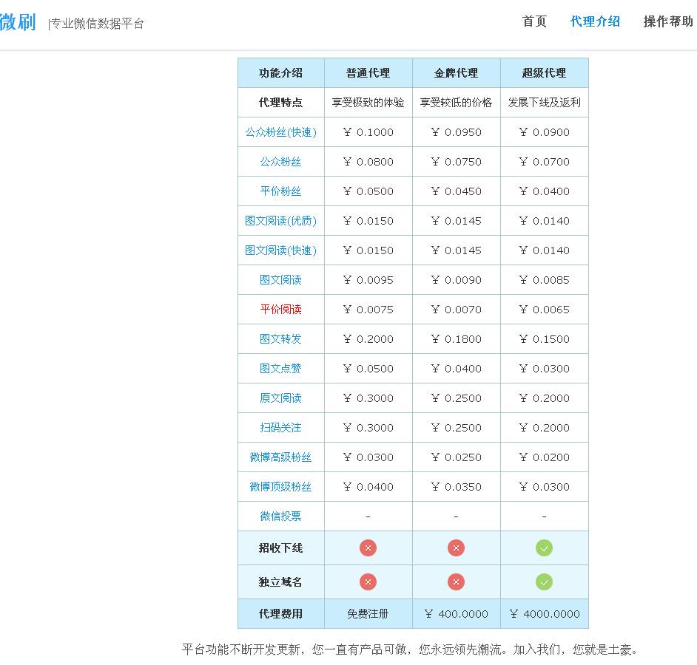Click the green check icon under 超级代理 for 独立域名
The height and width of the screenshot is (665, 697).
(x=545, y=582)
